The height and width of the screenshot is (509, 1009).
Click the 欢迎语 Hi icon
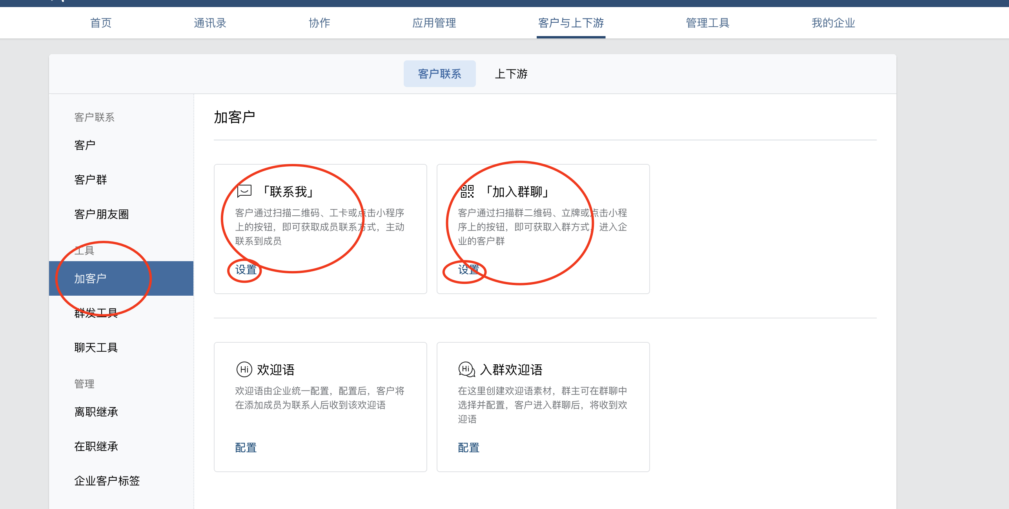point(244,369)
